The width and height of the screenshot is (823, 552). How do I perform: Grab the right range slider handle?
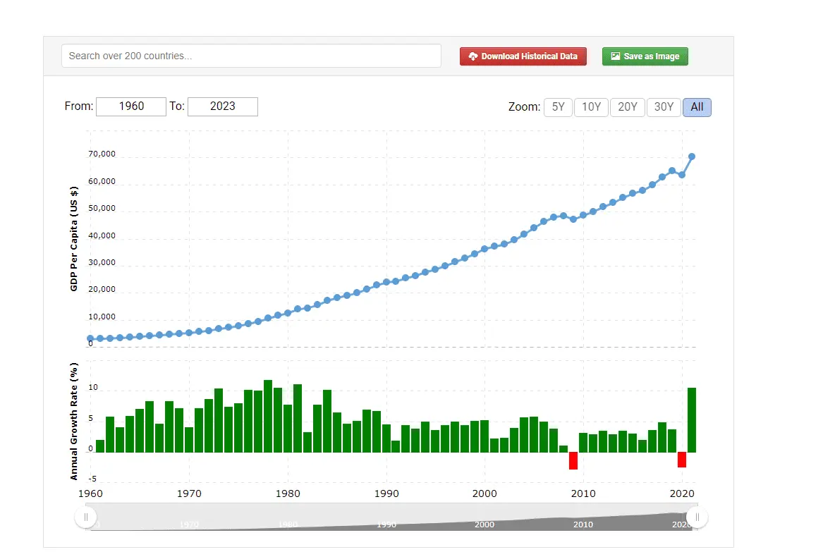[x=697, y=517]
